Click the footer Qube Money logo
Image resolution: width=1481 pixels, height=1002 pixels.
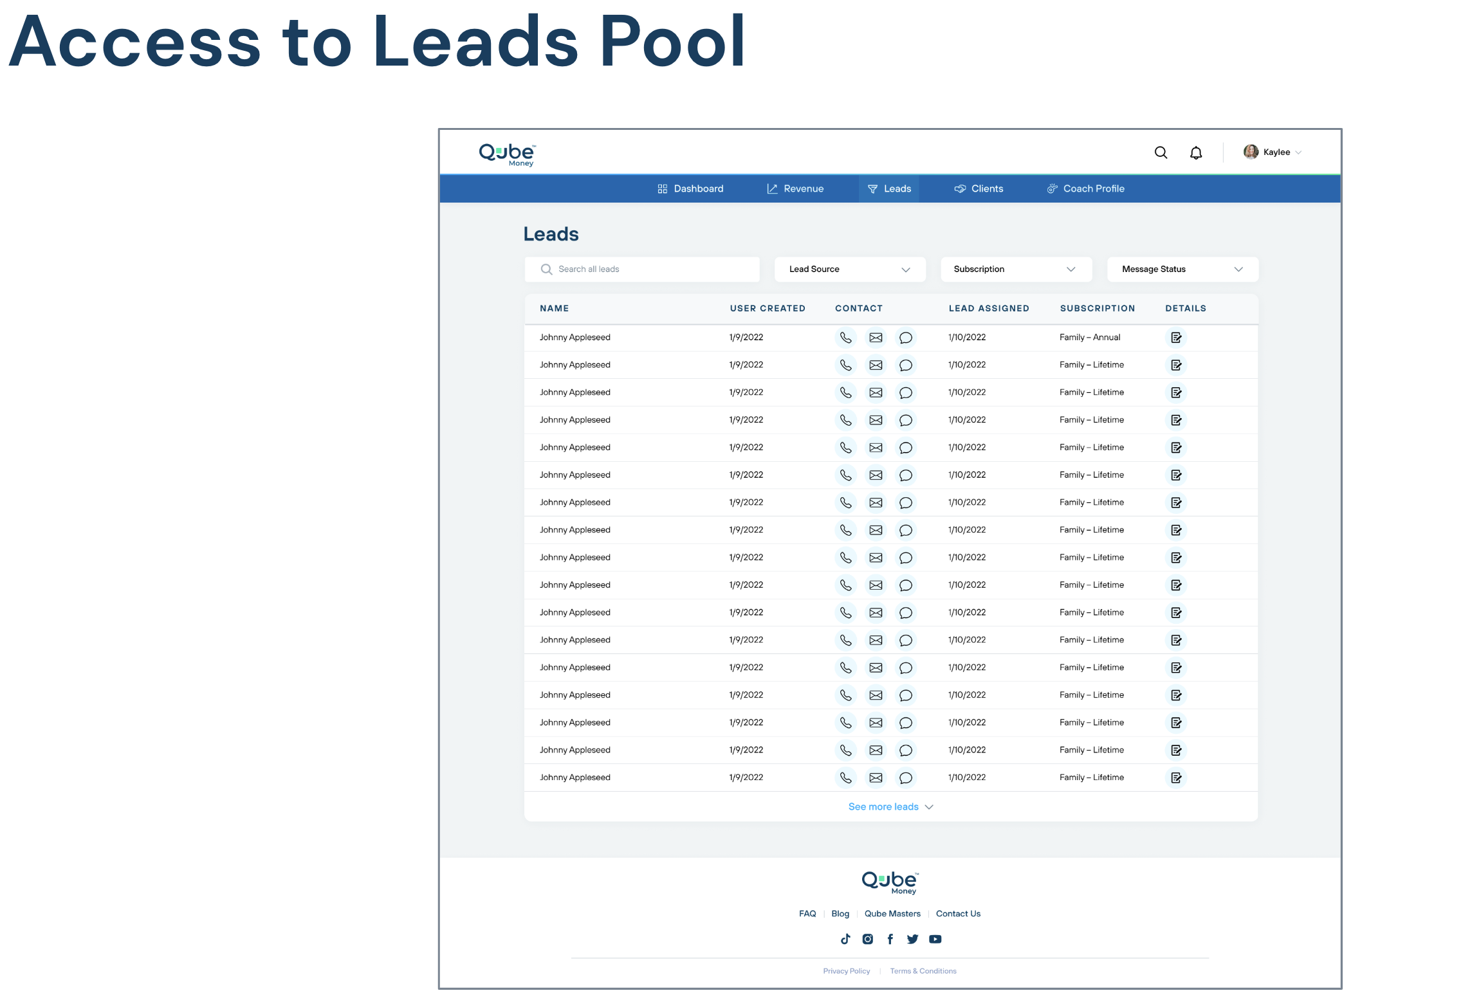coord(890,882)
